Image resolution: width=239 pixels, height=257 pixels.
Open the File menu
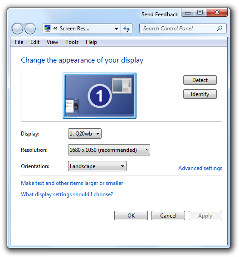click(19, 42)
